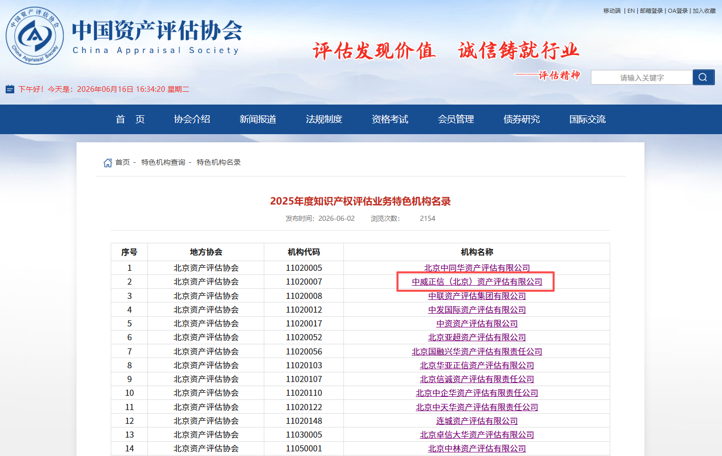Open the 新闻报道 navigation menu
The image size is (722, 456).
click(x=258, y=119)
